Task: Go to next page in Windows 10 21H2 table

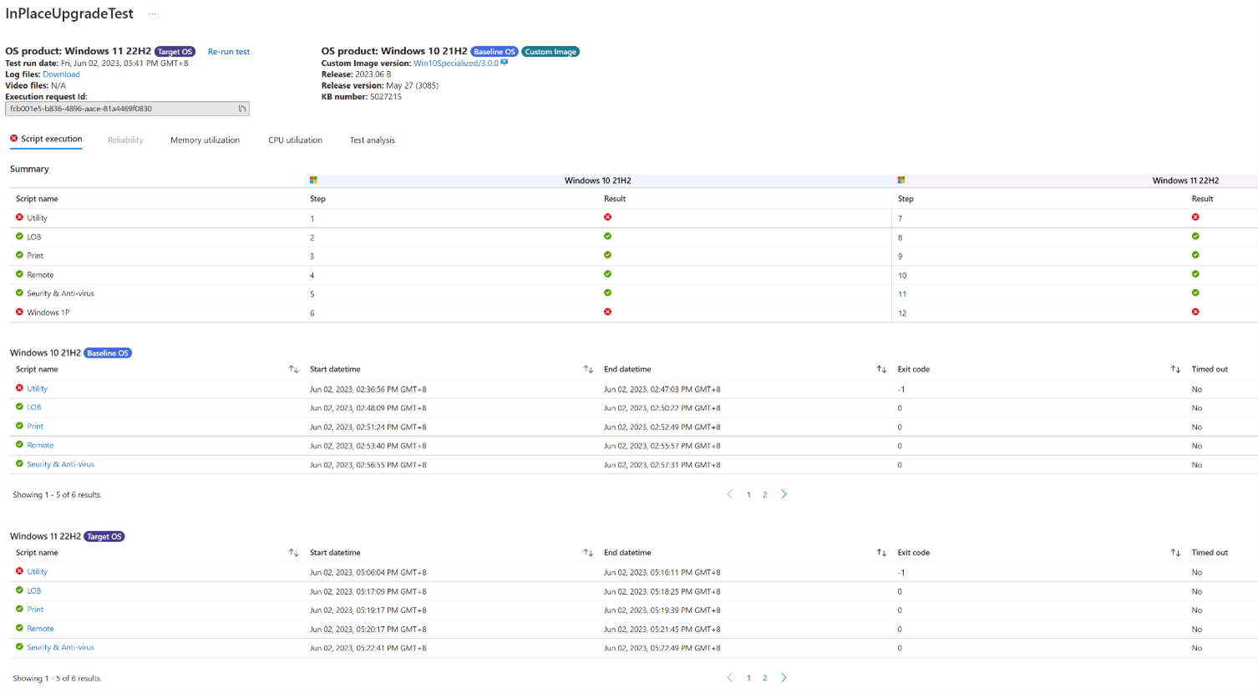Action: [x=784, y=494]
